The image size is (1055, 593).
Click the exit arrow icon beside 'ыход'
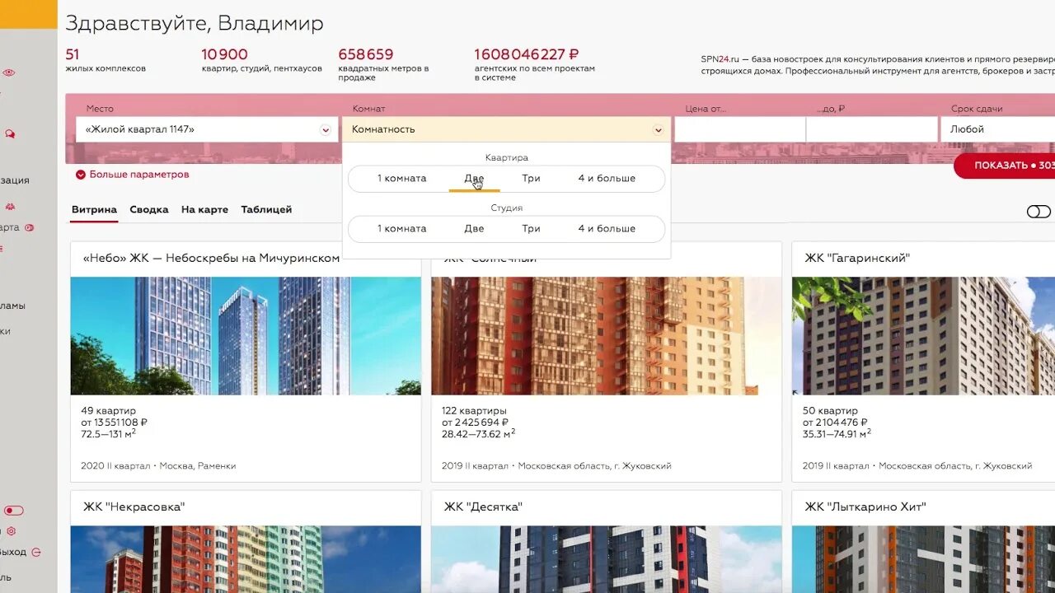[x=35, y=552]
